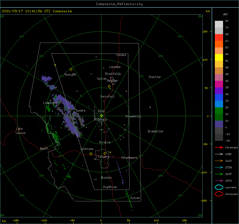Click the orange 111V arrow in the legend

point(219,161)
